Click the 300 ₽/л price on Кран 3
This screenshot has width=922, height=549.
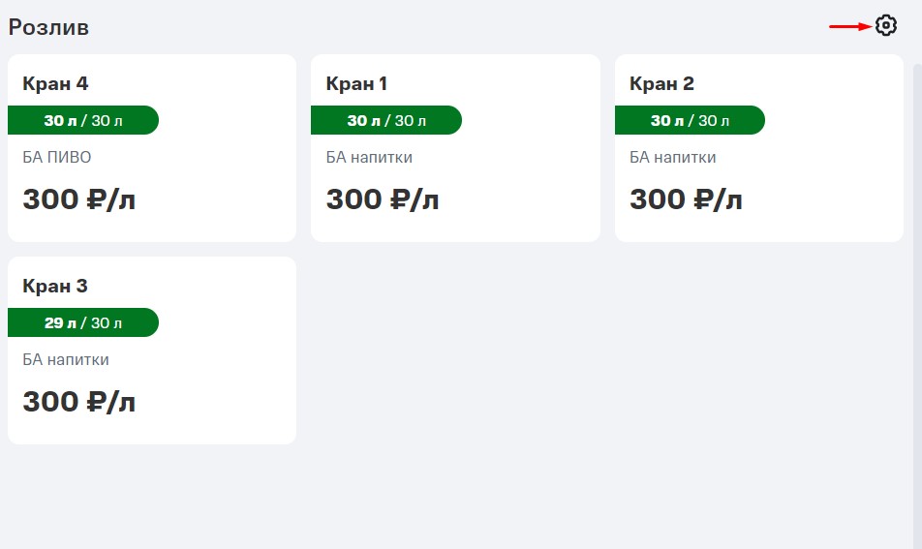click(x=78, y=402)
